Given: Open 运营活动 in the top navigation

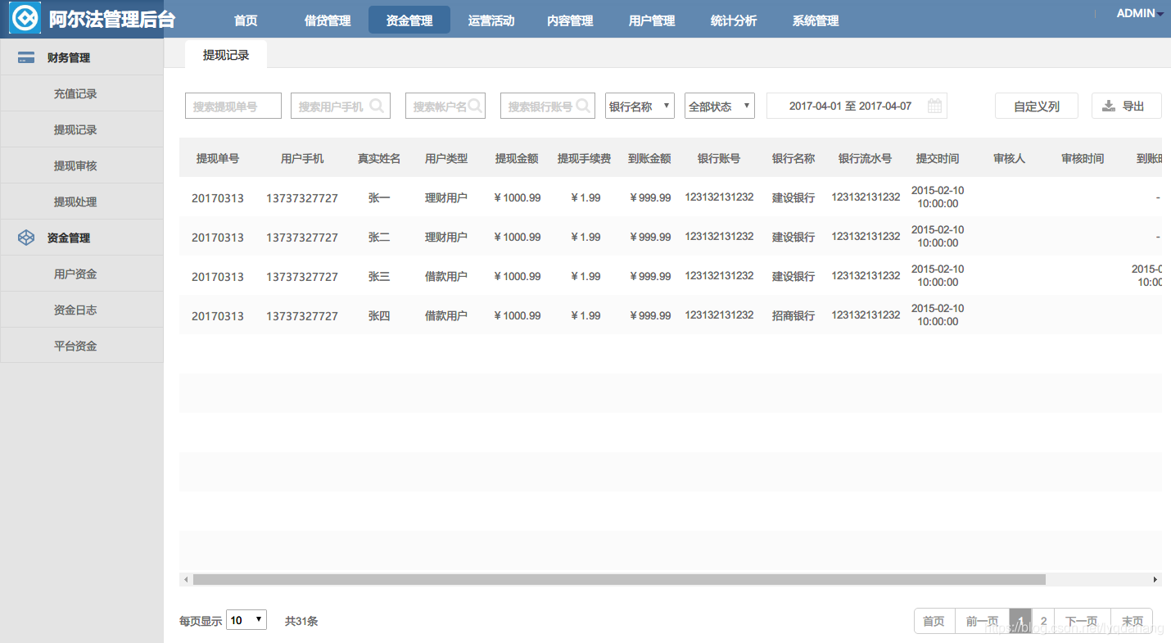Looking at the screenshot, I should 491,20.
